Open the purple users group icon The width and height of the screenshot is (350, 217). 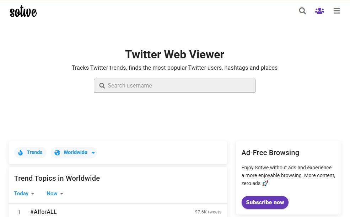320,11
